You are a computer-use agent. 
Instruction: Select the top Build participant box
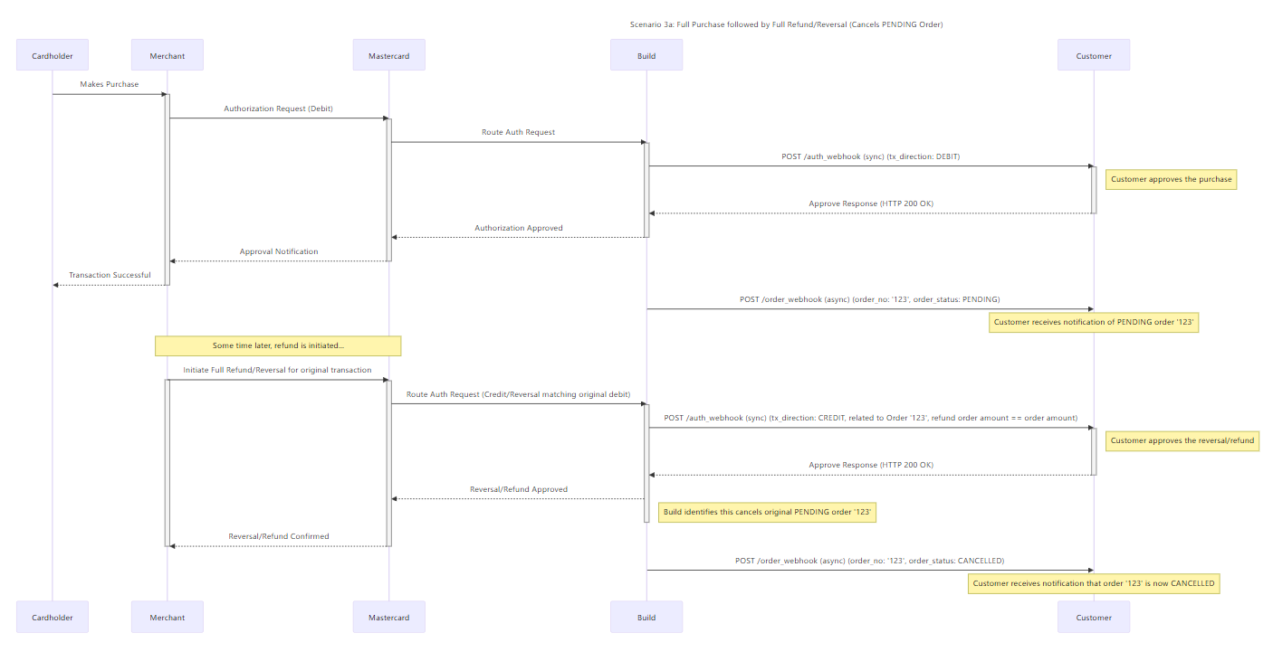pyautogui.click(x=646, y=55)
